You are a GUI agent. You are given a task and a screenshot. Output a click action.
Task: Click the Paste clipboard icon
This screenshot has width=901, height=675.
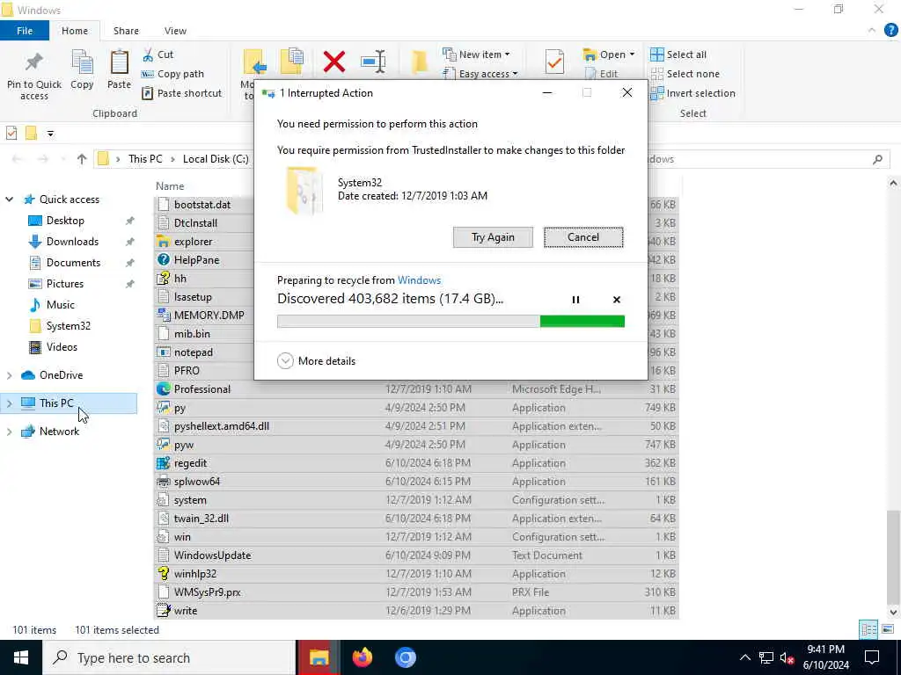[119, 62]
